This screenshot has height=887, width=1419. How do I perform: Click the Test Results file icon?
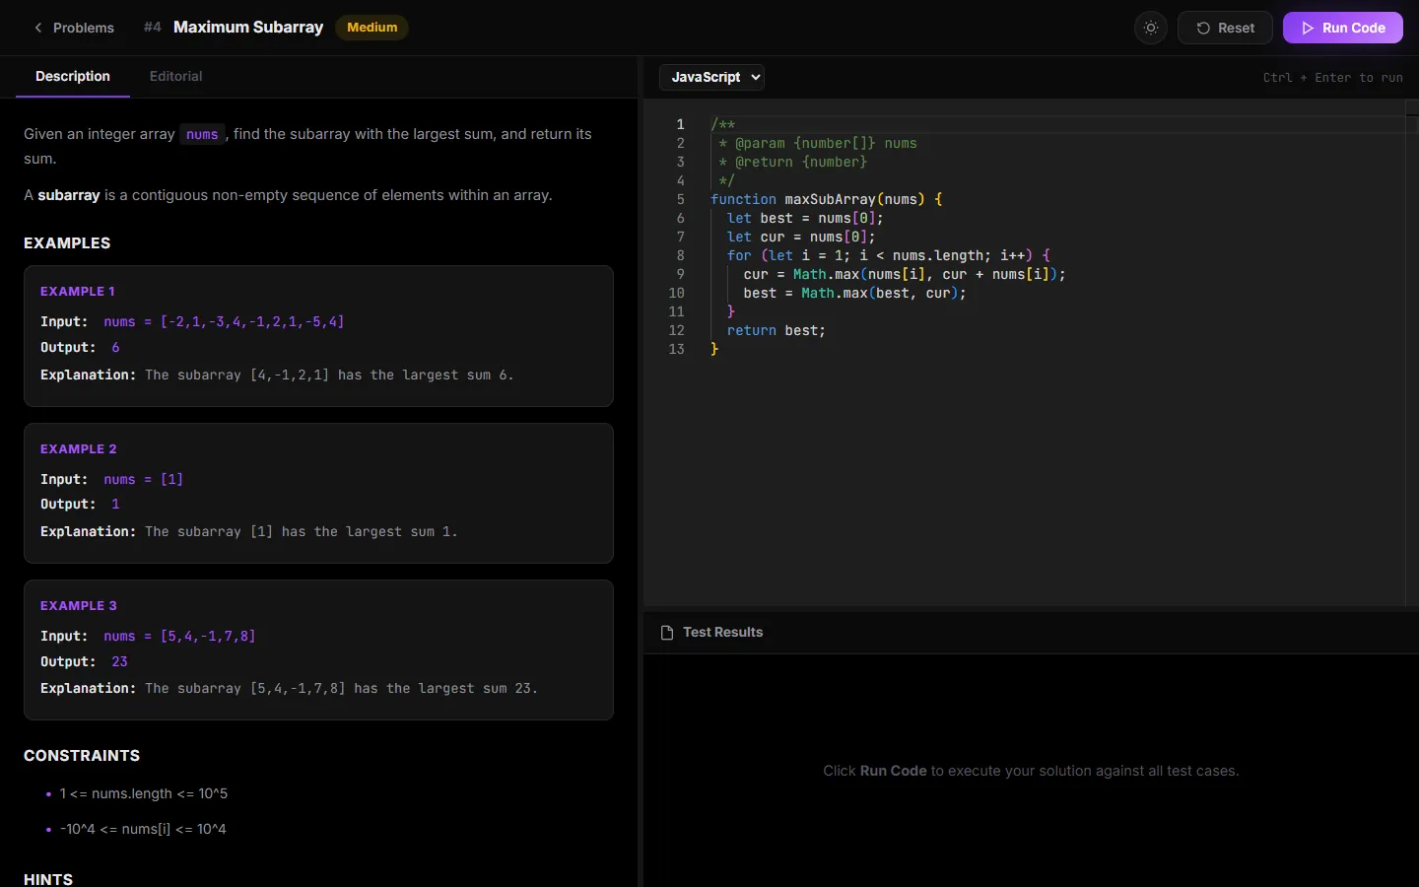click(667, 633)
